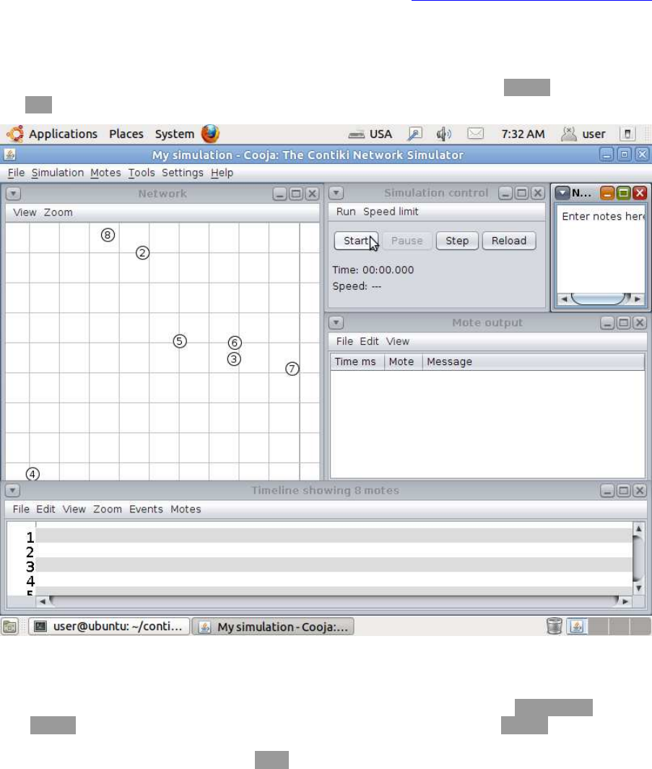Open the trash bin in the bottom panel
Image resolution: width=652 pixels, height=769 pixels.
554,627
